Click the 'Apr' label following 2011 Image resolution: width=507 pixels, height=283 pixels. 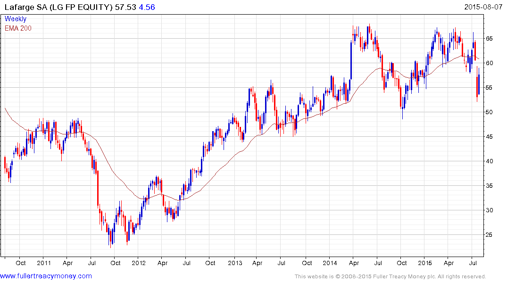67,263
